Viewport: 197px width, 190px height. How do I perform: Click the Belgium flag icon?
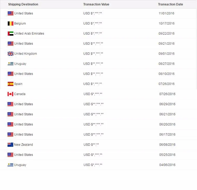click(11, 23)
